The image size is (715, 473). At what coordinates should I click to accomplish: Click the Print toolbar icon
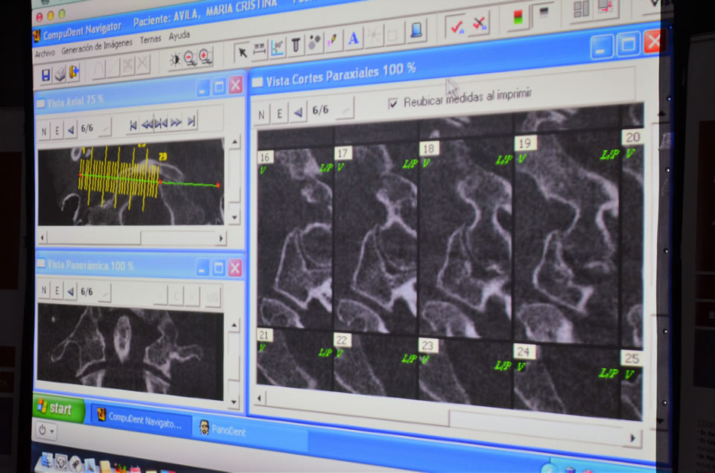[60, 74]
